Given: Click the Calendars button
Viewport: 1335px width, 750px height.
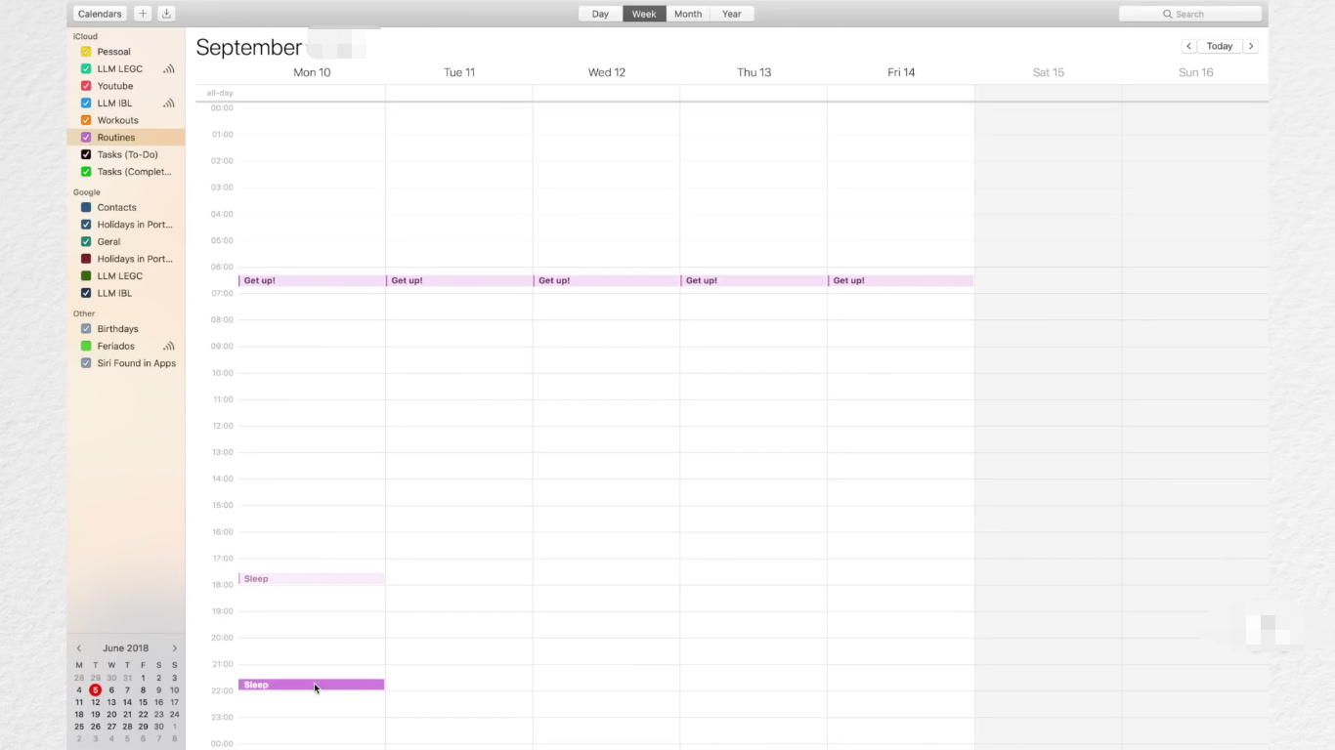Looking at the screenshot, I should pos(100,14).
